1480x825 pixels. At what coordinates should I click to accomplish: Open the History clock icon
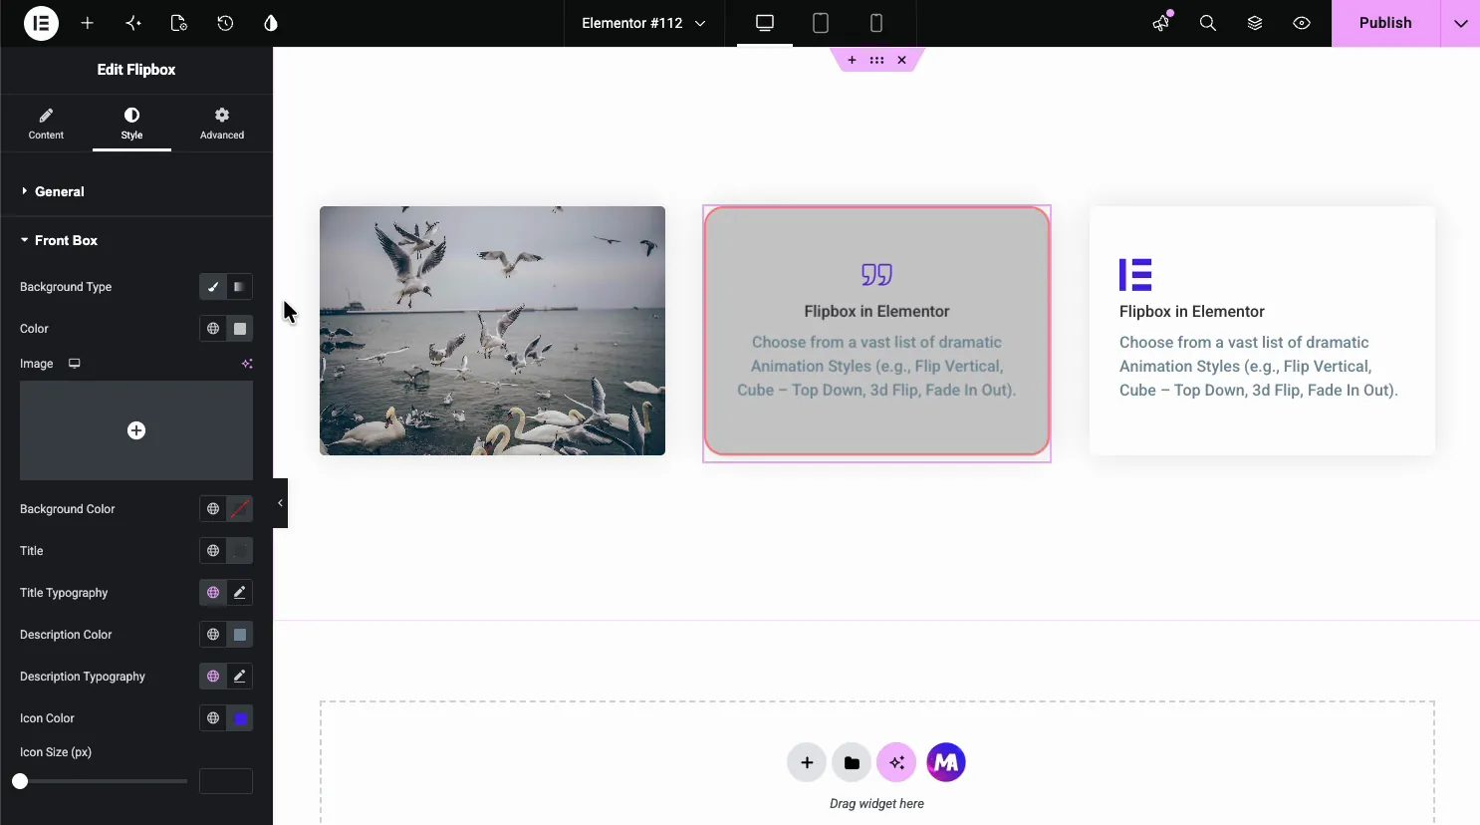[225, 23]
